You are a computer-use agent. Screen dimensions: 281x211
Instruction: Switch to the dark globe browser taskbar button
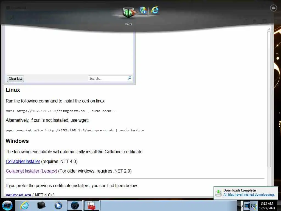tap(75, 206)
